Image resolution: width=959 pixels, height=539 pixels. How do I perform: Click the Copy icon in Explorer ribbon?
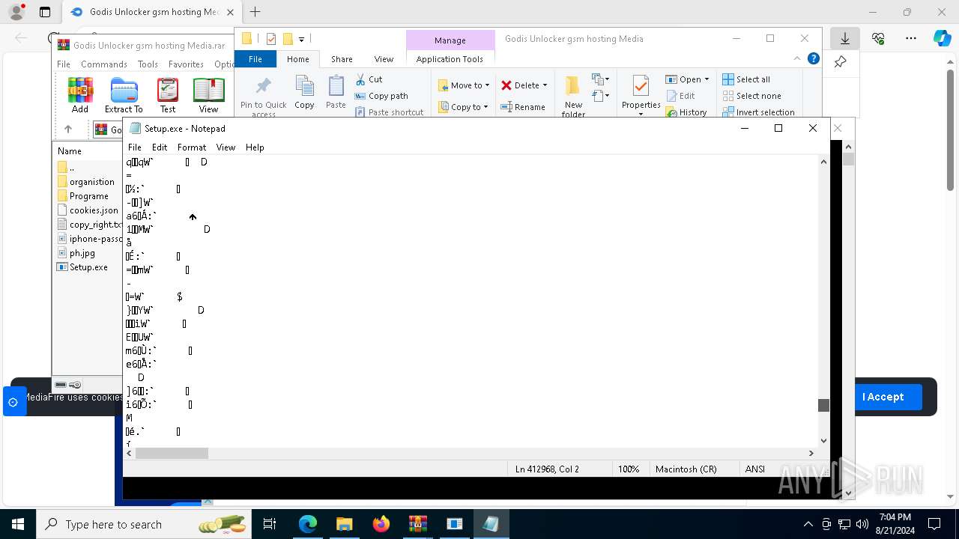tap(304, 93)
